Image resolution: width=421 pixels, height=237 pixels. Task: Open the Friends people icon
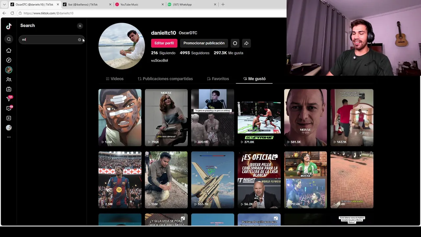pos(9,79)
